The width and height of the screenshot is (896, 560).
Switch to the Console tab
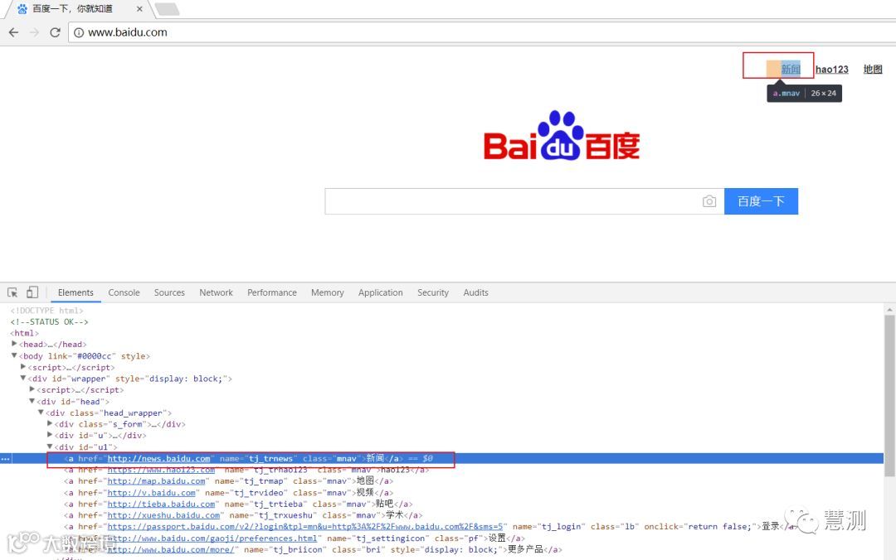point(124,292)
